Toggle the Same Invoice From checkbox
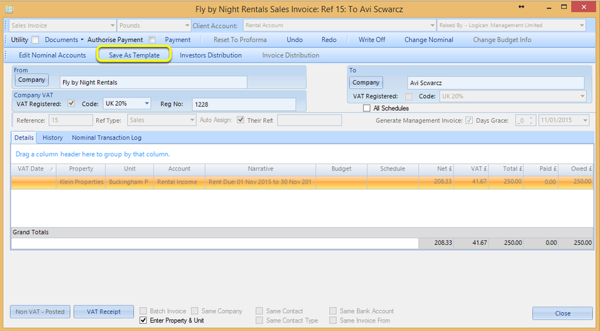This screenshot has height=331, width=600. [x=333, y=320]
